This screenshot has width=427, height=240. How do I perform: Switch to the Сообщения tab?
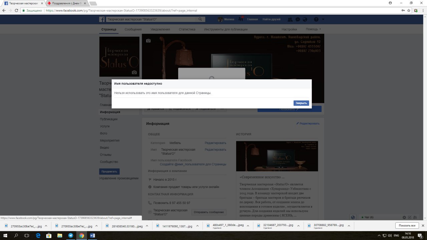click(x=133, y=29)
